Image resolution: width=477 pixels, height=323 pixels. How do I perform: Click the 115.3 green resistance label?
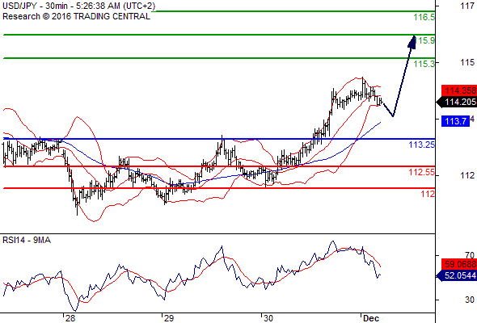pos(424,64)
